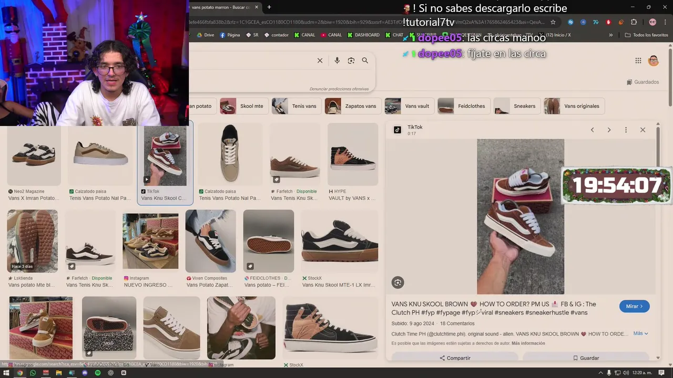The image size is (673, 378).
Task: Start voice search with the microphone icon
Action: point(337,60)
